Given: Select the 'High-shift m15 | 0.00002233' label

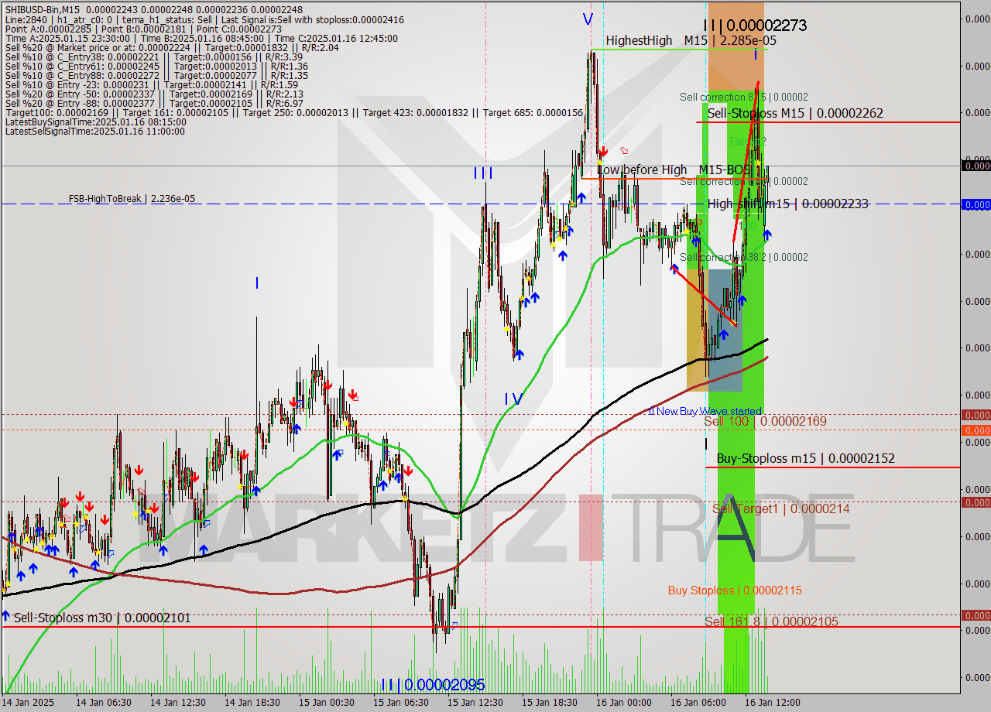Looking at the screenshot, I should 788,204.
